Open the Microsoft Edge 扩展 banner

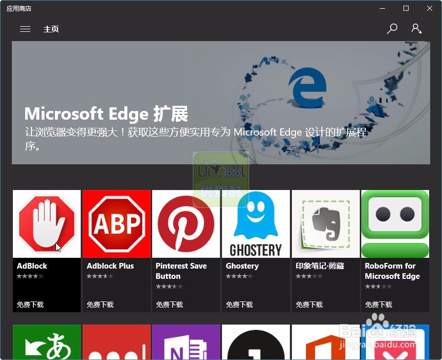[x=221, y=103]
